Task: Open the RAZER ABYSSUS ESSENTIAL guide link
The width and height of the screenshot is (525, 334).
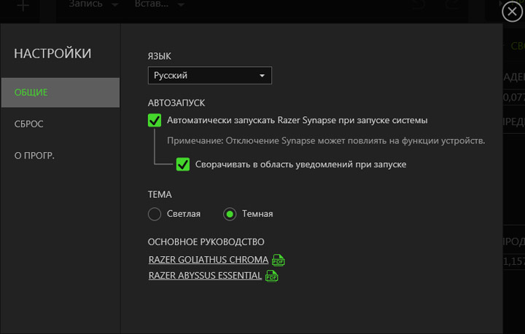Action: tap(205, 276)
